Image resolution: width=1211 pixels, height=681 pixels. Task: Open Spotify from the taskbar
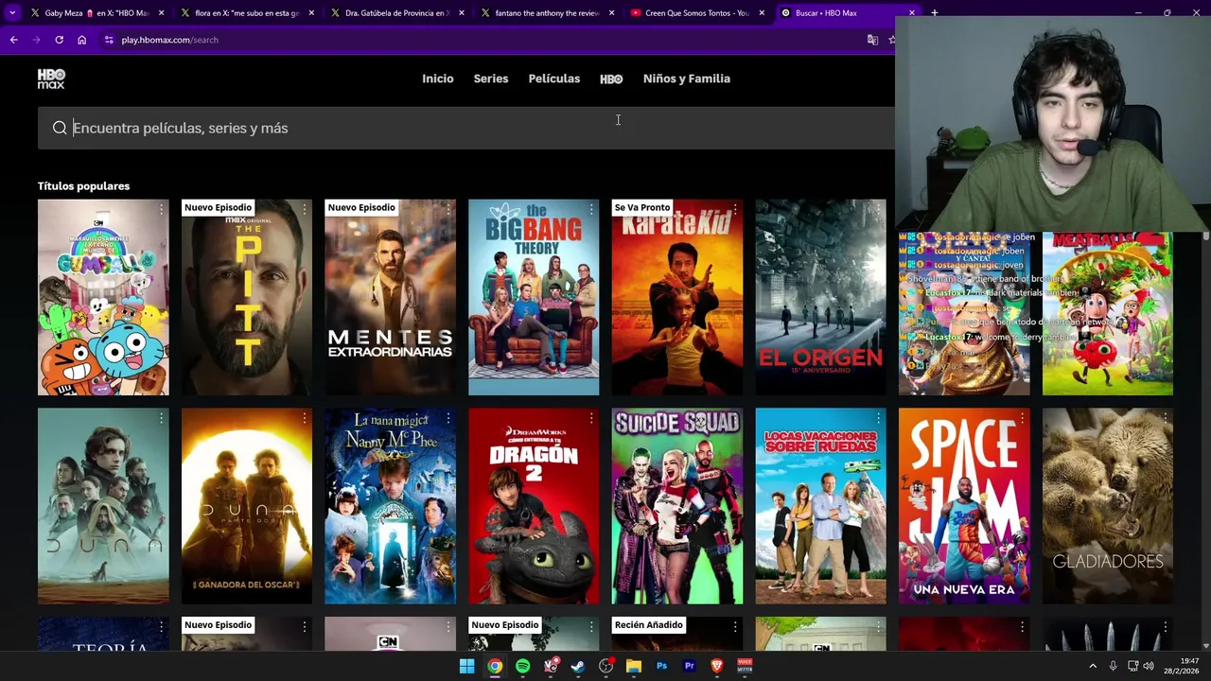[x=522, y=666]
